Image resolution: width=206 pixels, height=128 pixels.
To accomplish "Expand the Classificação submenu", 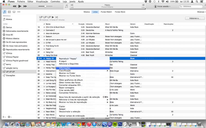I will click(x=83, y=71).
